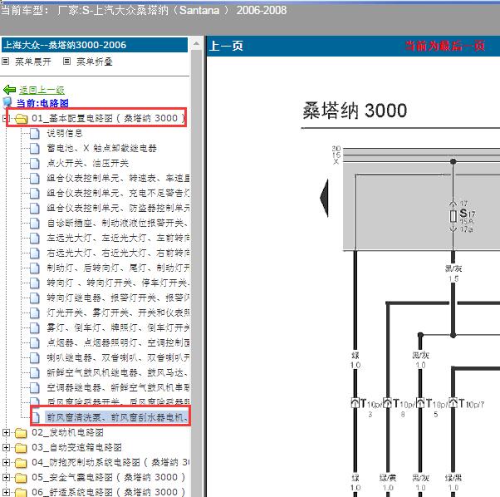Open 自诊断插座、制动液液位报警开关 page
This screenshot has width=500, height=497.
[118, 223]
